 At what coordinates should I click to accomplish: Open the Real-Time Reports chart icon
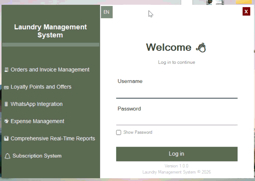coord(6,138)
